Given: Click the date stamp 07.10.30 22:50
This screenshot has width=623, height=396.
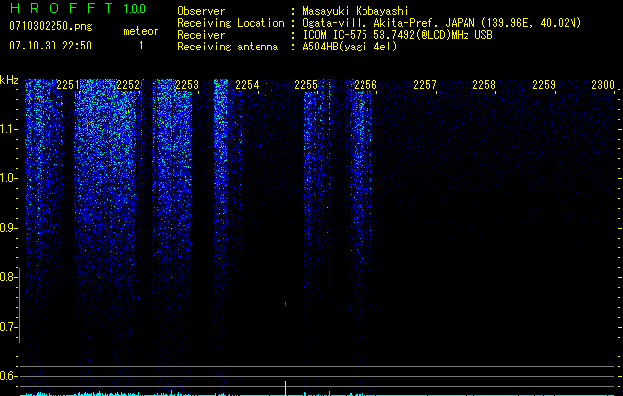Looking at the screenshot, I should pyautogui.click(x=51, y=46).
